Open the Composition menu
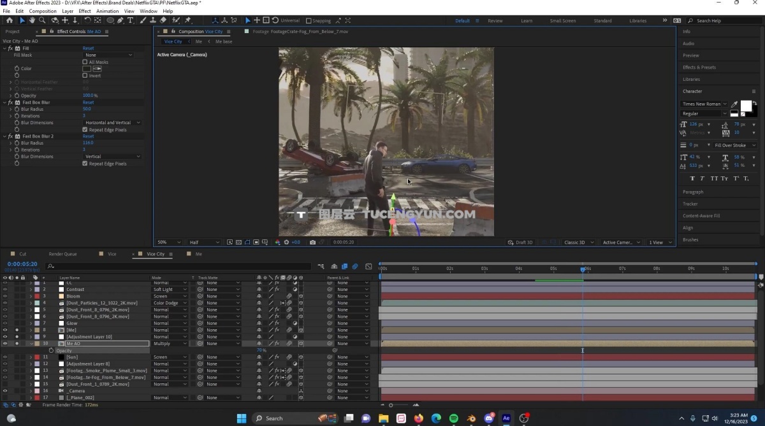Viewport: 765px width, 426px height. [43, 11]
